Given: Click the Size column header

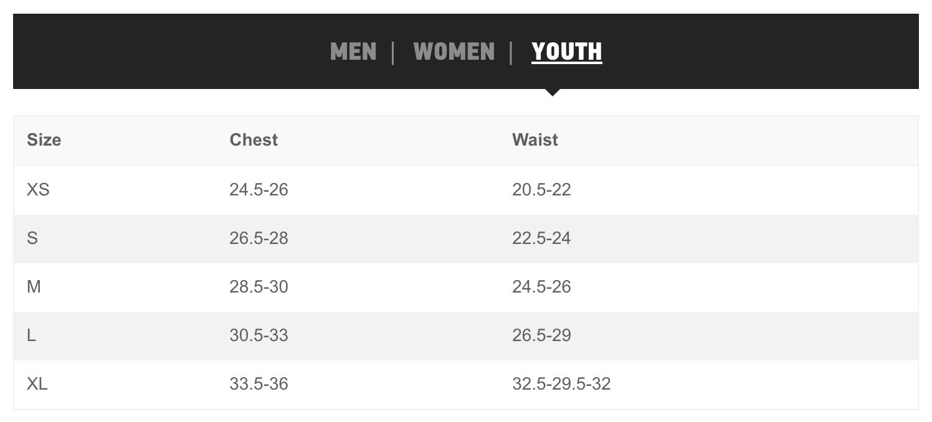Looking at the screenshot, I should tap(44, 140).
